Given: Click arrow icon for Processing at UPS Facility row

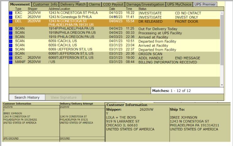Looking at the screenshot, I should pyautogui.click(x=11, y=33).
